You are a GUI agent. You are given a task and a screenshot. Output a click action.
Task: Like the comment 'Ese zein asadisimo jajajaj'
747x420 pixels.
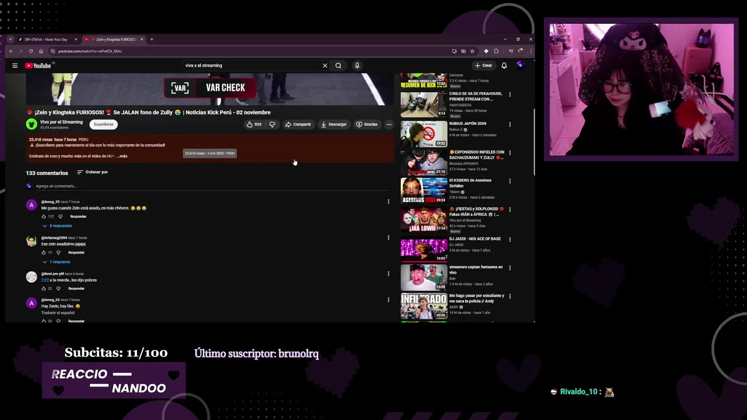click(x=44, y=253)
